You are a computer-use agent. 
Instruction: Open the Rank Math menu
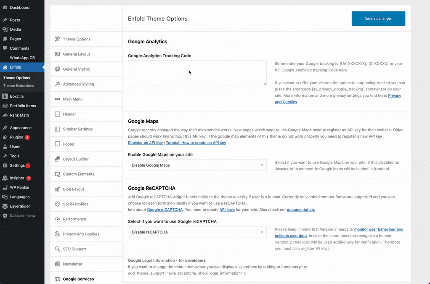[x=19, y=115]
